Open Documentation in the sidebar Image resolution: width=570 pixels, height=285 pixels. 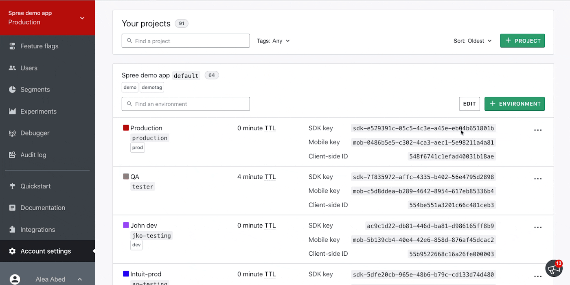(42, 208)
